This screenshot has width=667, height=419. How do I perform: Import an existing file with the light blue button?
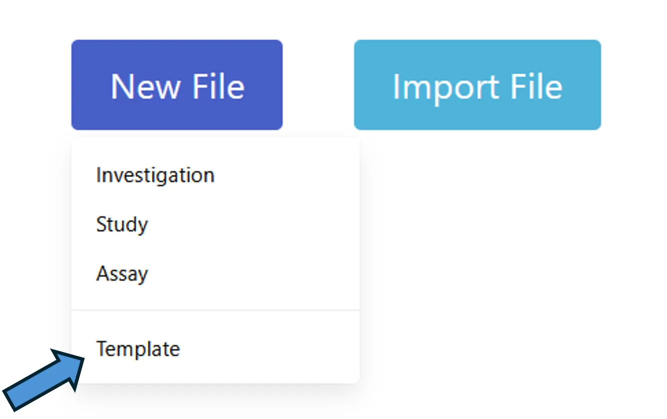pyautogui.click(x=477, y=85)
